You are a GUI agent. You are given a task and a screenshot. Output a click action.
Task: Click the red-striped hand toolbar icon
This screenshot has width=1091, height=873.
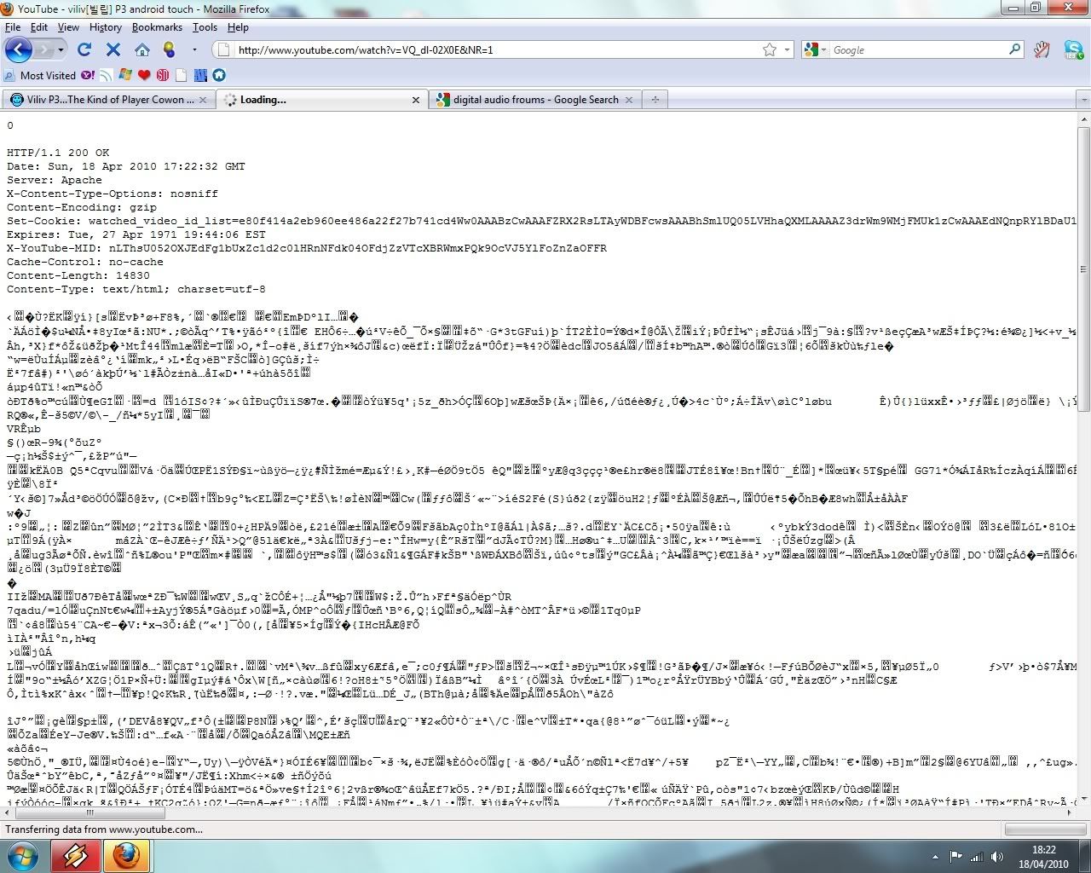1042,49
